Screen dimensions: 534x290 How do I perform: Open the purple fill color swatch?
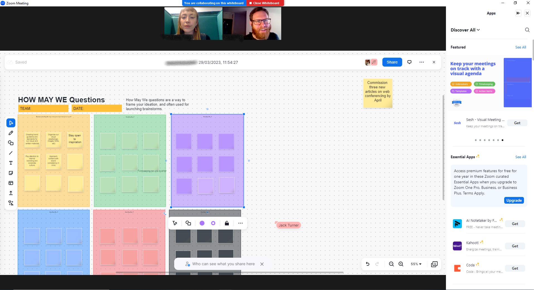point(202,223)
